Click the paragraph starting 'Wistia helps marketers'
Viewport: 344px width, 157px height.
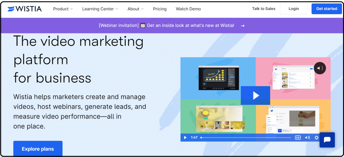coord(80,111)
